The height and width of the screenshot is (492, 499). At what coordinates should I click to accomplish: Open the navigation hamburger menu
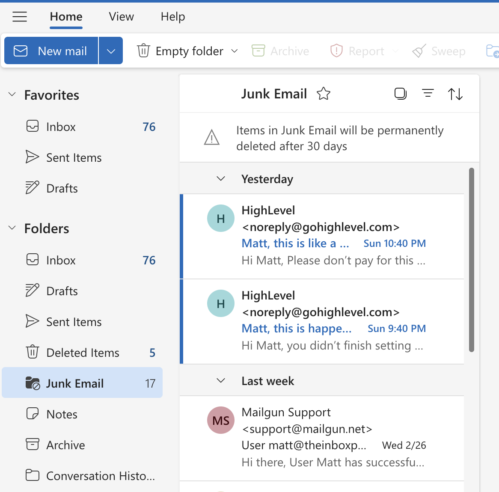(20, 16)
